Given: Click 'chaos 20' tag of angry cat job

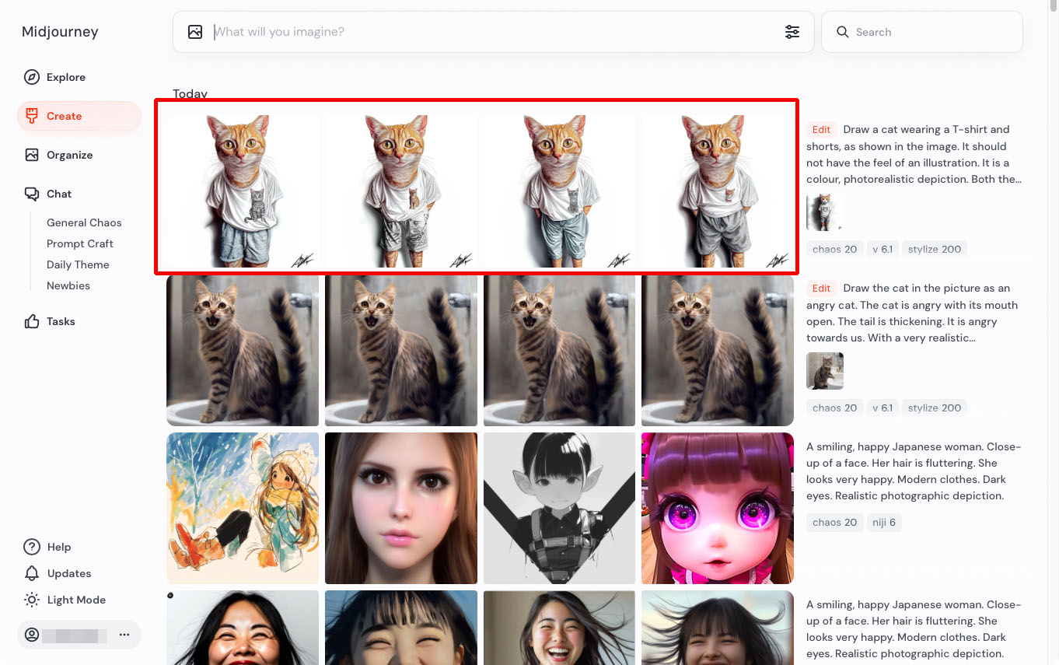Looking at the screenshot, I should 834,408.
